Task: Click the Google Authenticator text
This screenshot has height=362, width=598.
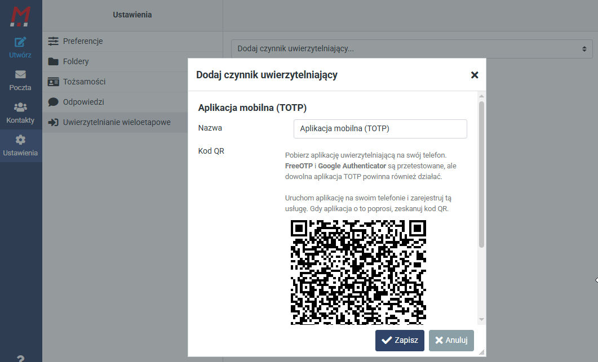Action: tap(352, 166)
